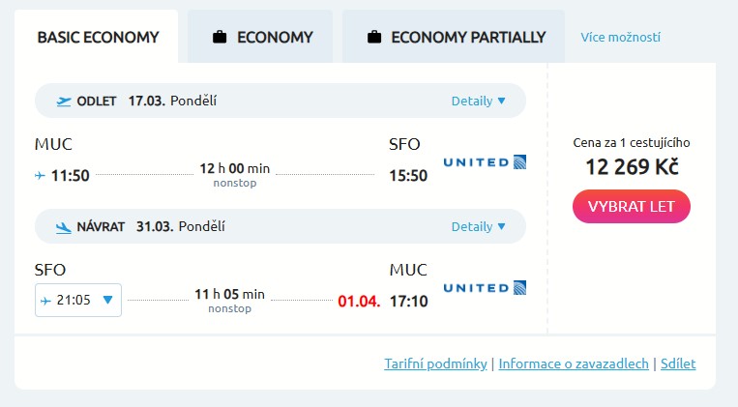Click the United logo on return flight

(484, 288)
